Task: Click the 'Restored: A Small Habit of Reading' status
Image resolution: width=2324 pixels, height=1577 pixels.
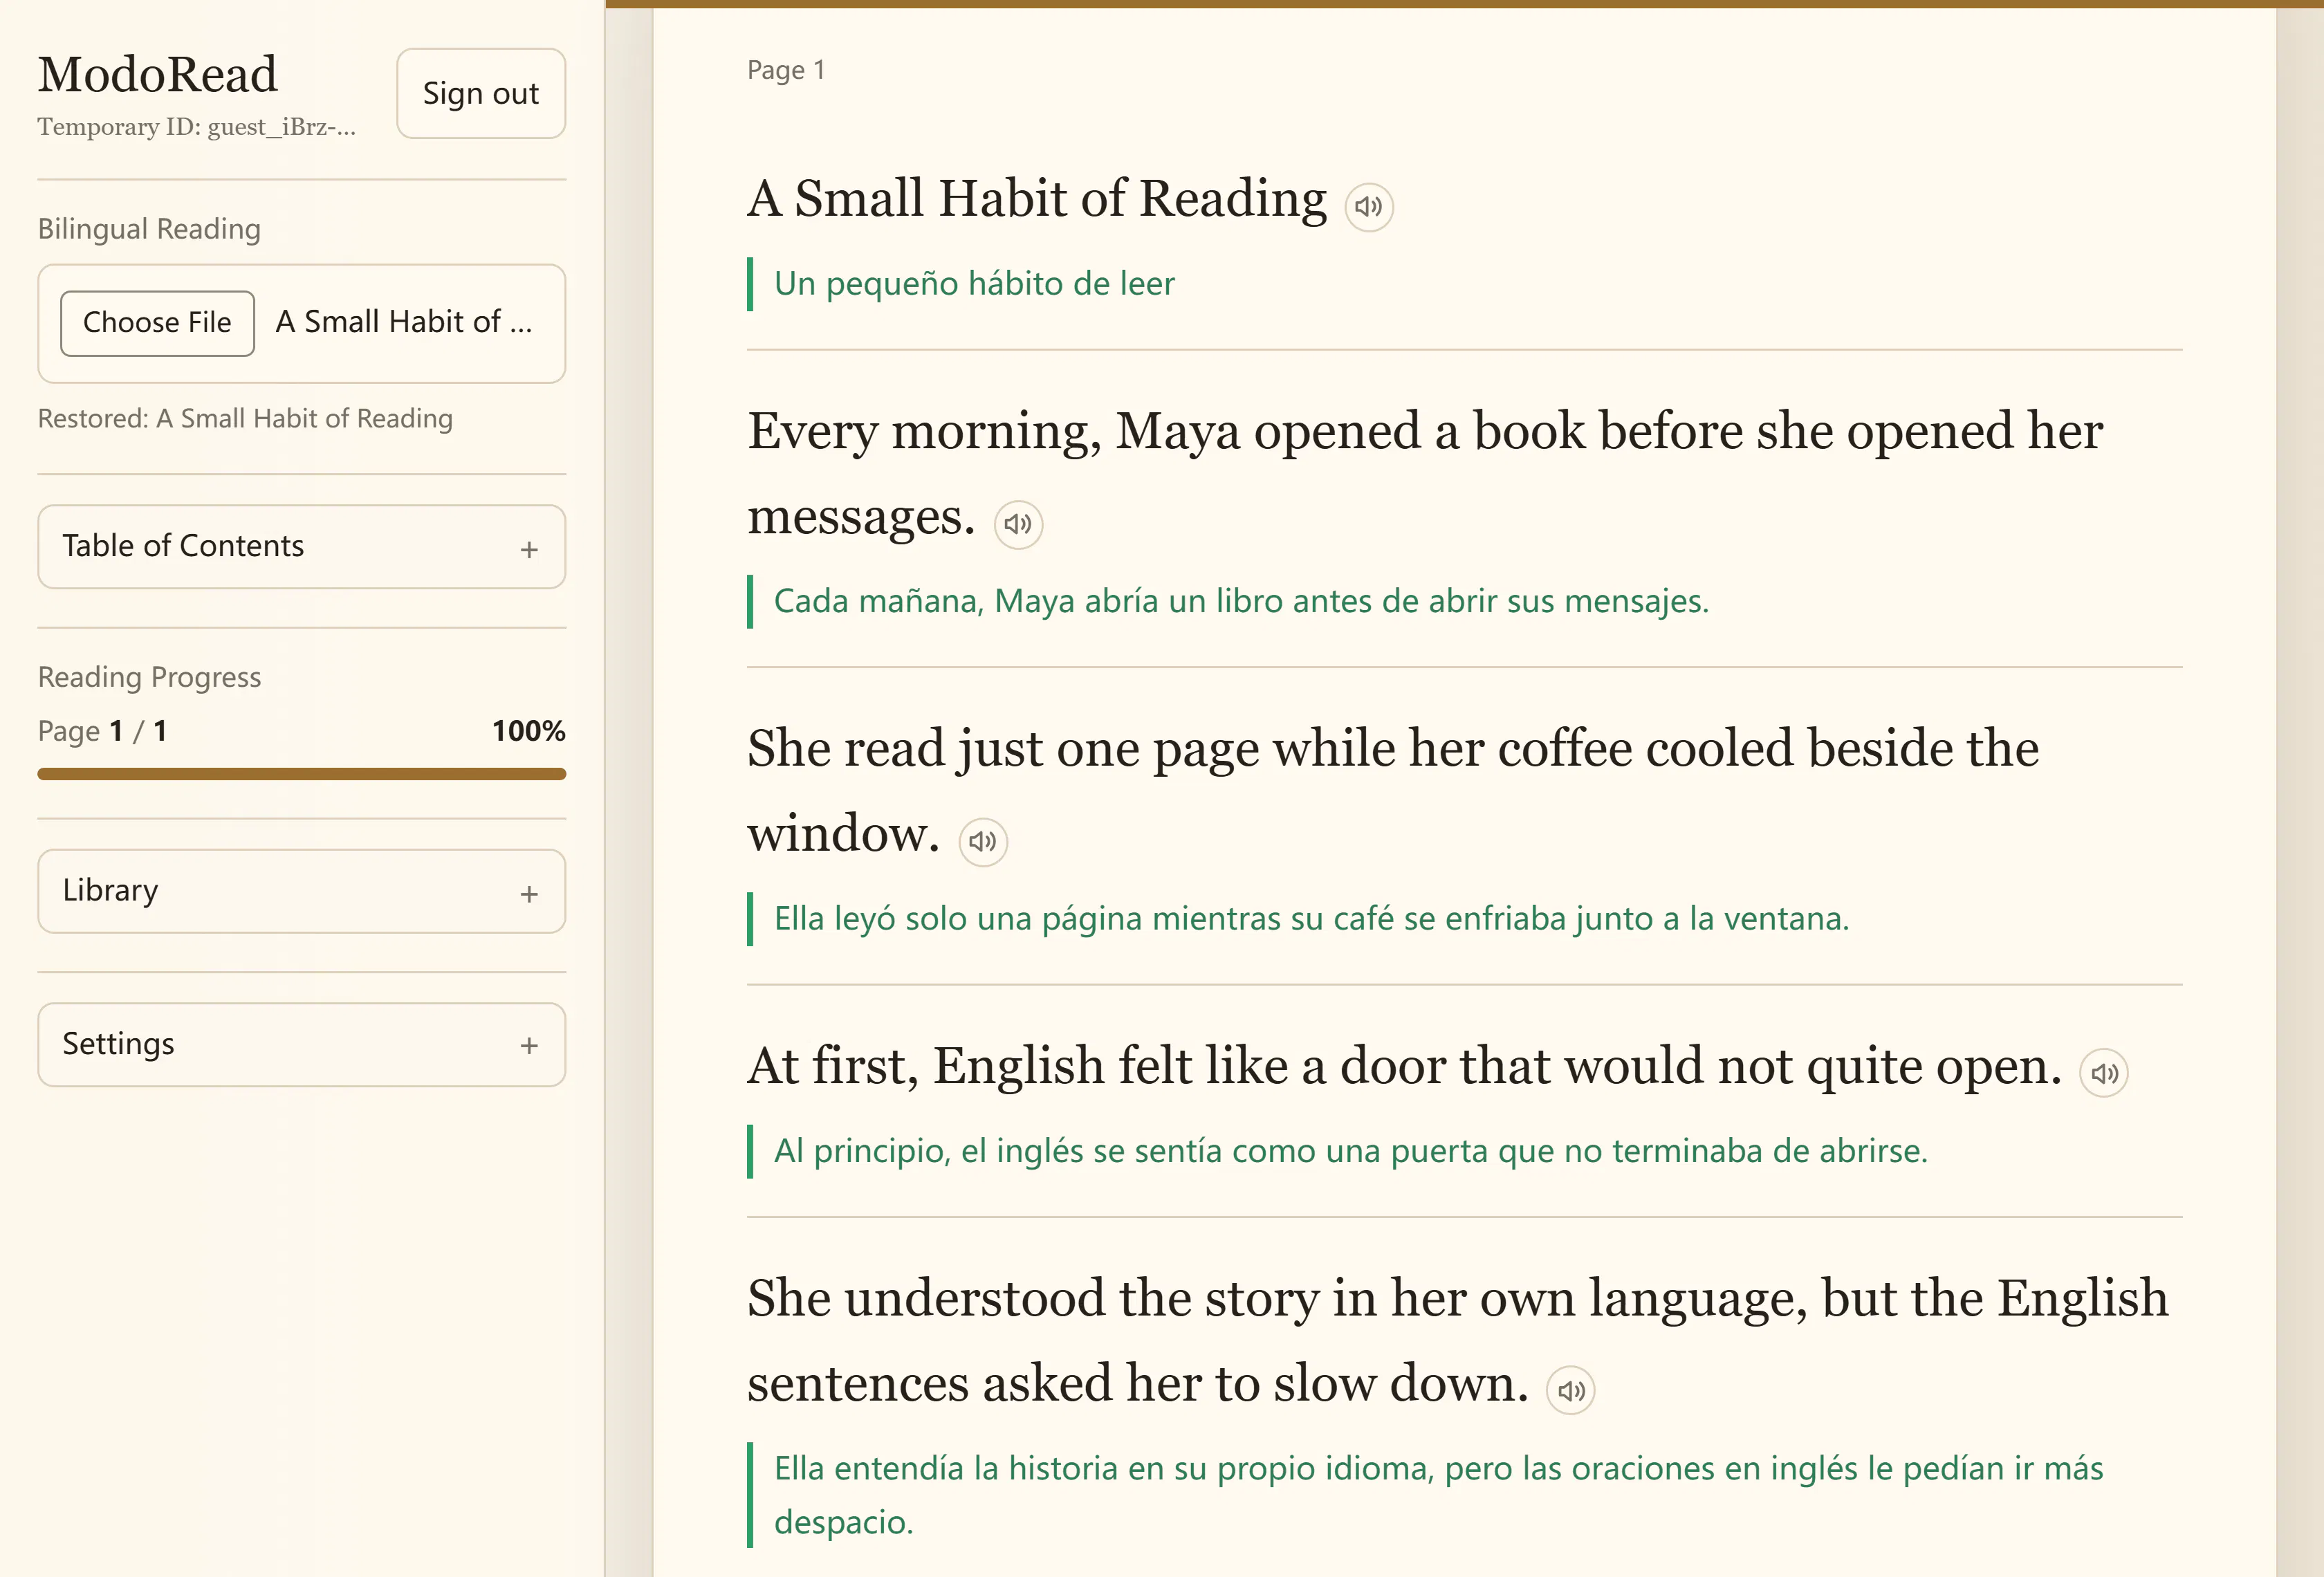Action: 245,418
